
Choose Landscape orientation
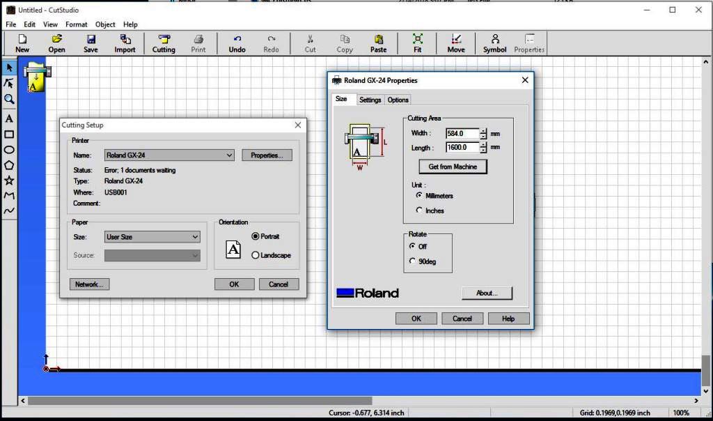pyautogui.click(x=255, y=255)
